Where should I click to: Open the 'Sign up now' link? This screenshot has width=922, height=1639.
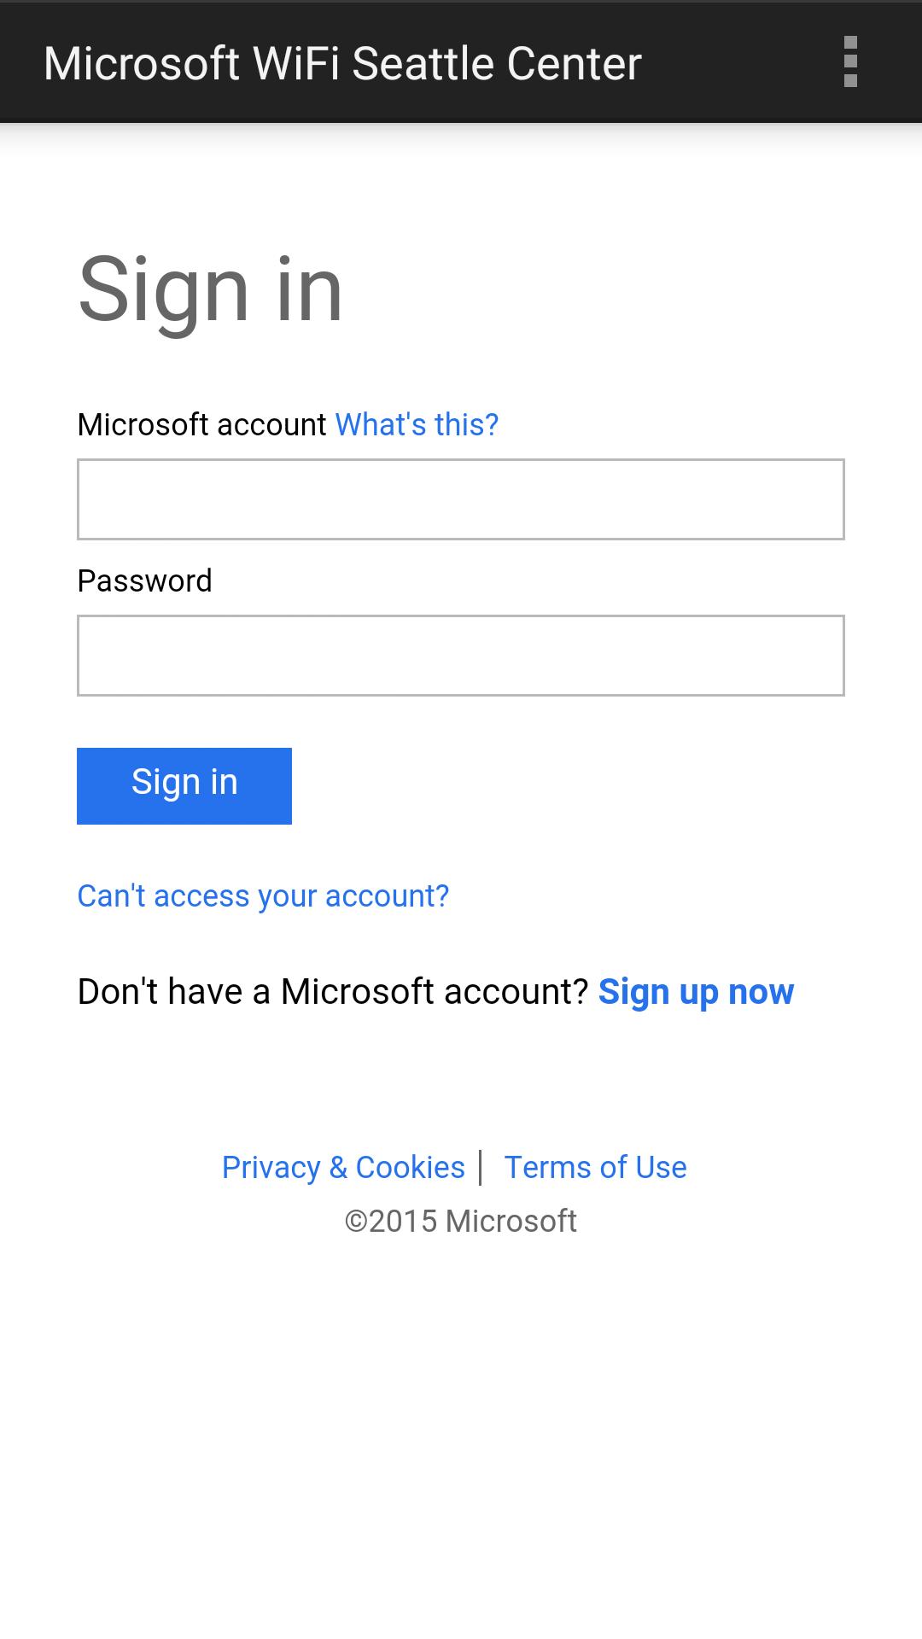(x=696, y=990)
